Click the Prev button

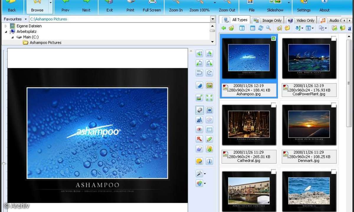pyautogui.click(x=65, y=7)
